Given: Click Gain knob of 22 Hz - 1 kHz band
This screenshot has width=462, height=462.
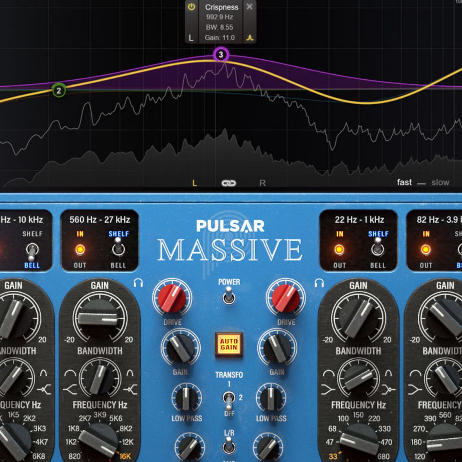Looking at the screenshot, I should tap(358, 319).
